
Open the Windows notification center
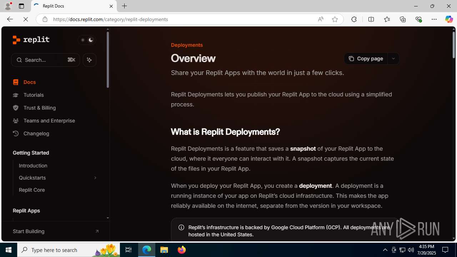pos(445,250)
